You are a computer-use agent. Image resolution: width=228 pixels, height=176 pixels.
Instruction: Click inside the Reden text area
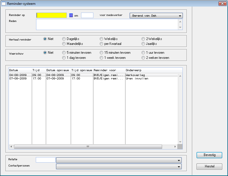pyautogui.click(x=107, y=24)
